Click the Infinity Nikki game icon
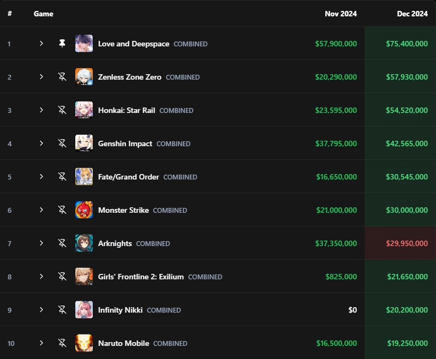436x359 pixels. (84, 310)
